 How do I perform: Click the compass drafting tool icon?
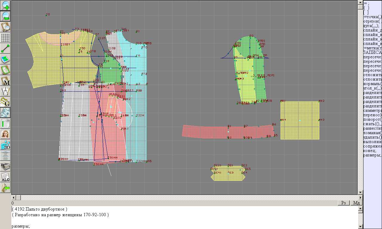point(6,91)
